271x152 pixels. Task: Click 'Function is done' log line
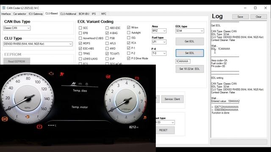[221, 113]
